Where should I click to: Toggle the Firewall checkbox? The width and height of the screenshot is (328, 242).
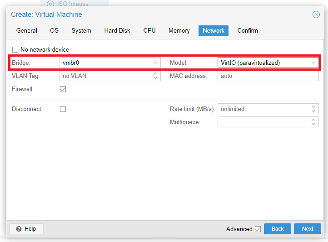click(x=63, y=89)
